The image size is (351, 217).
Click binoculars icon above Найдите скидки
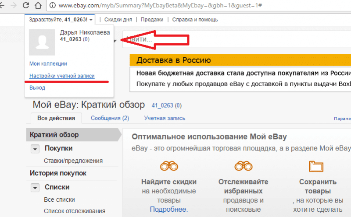tap(169, 166)
